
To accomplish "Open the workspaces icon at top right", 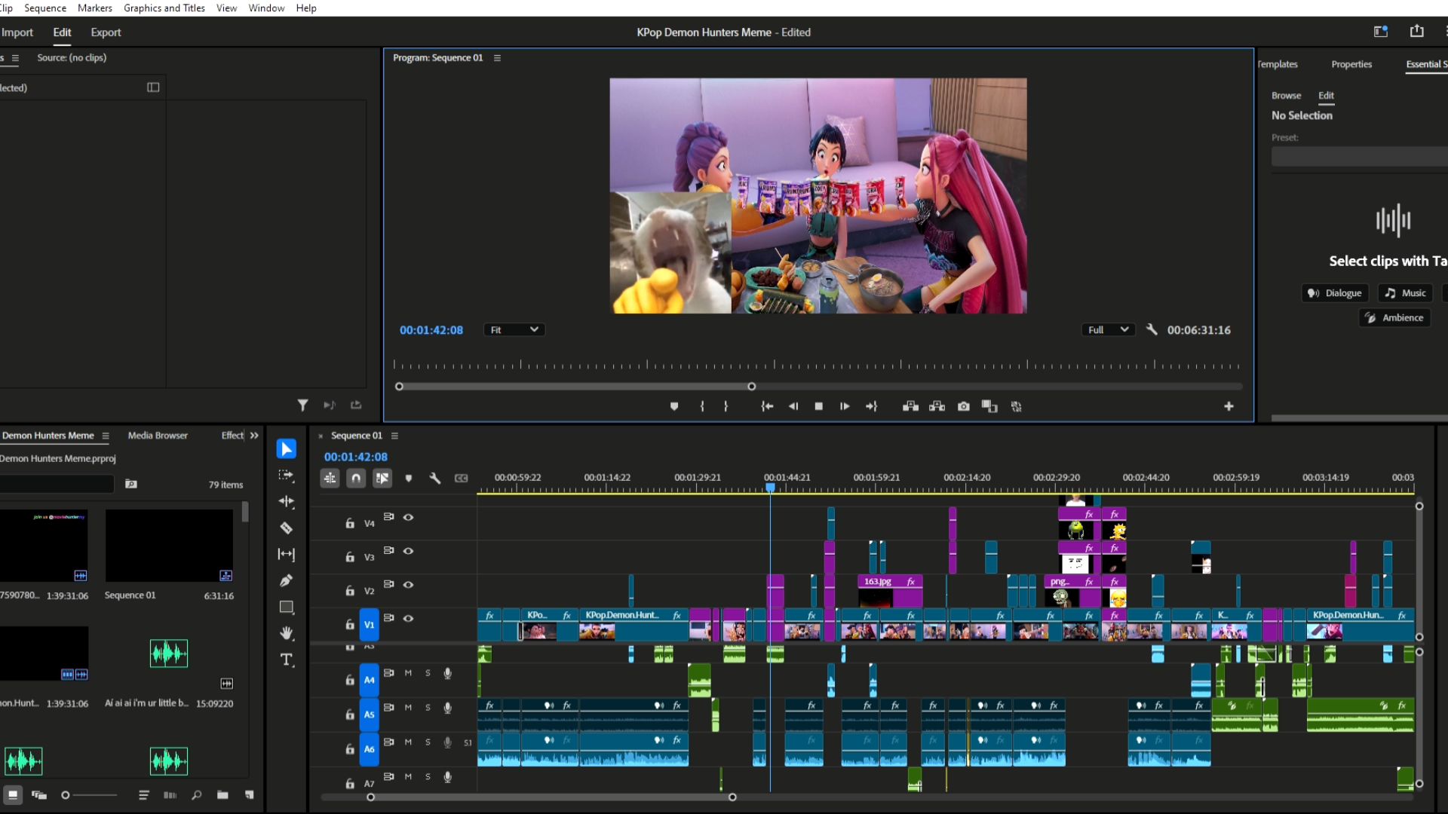I will tap(1381, 31).
